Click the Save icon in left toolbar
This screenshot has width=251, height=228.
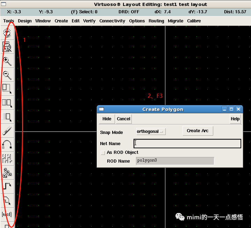coord(7,33)
